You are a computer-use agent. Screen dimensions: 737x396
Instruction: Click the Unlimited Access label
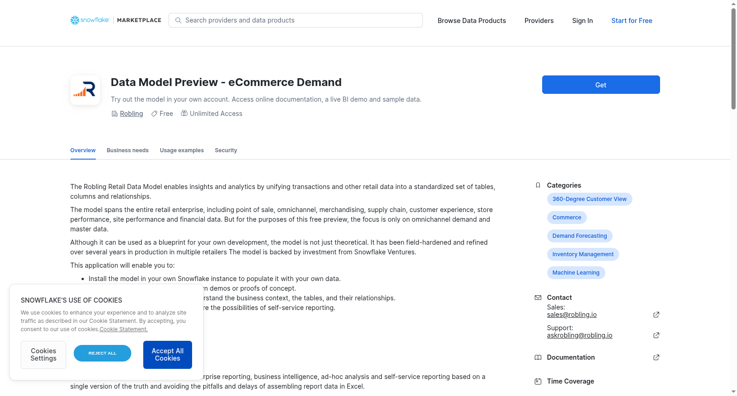pyautogui.click(x=216, y=114)
